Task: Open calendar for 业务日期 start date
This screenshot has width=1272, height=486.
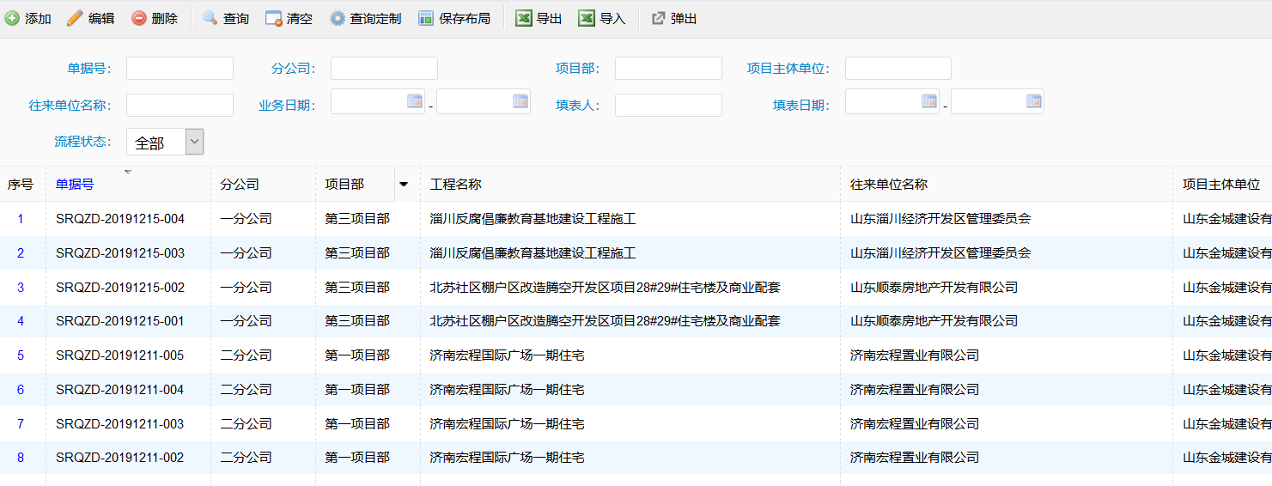Action: (415, 100)
